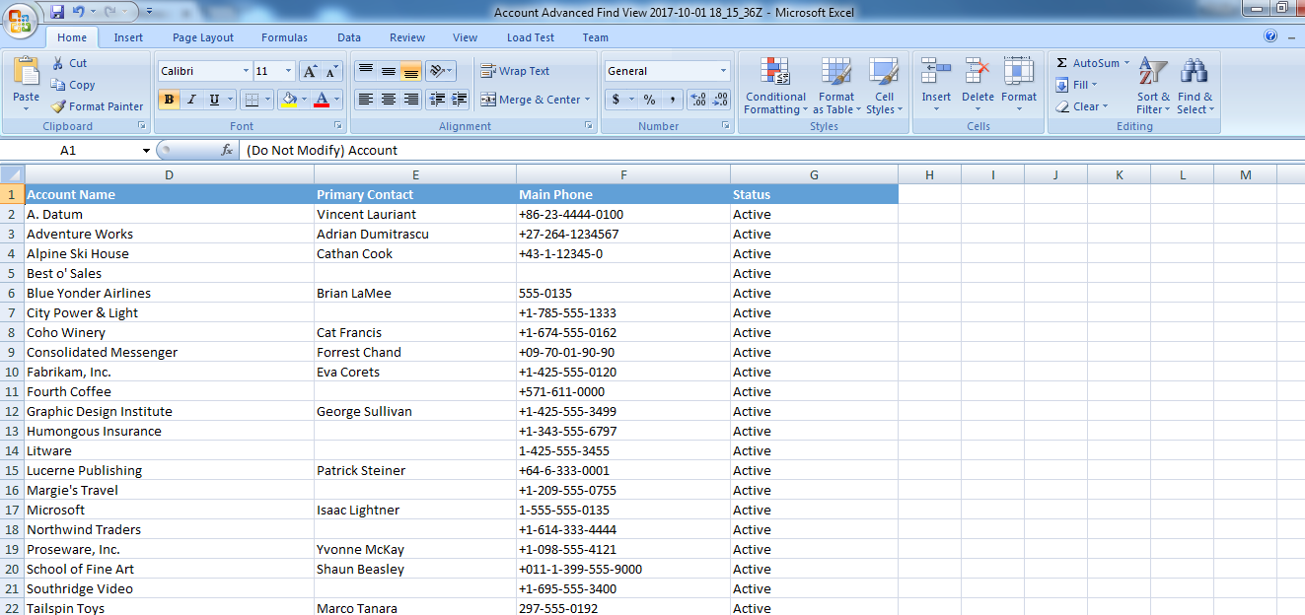This screenshot has height=615, width=1305.
Task: Open the Data tab
Action: click(349, 37)
